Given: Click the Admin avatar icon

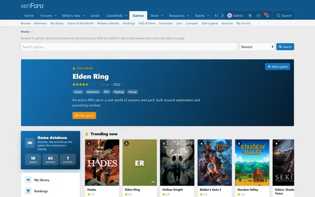Looking at the screenshot, I should [230, 15].
